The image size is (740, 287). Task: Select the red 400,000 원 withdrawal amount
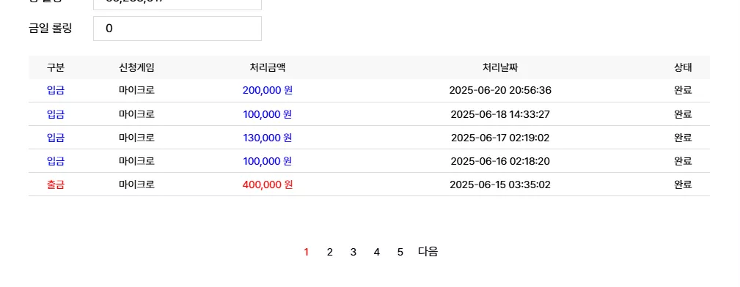(268, 184)
